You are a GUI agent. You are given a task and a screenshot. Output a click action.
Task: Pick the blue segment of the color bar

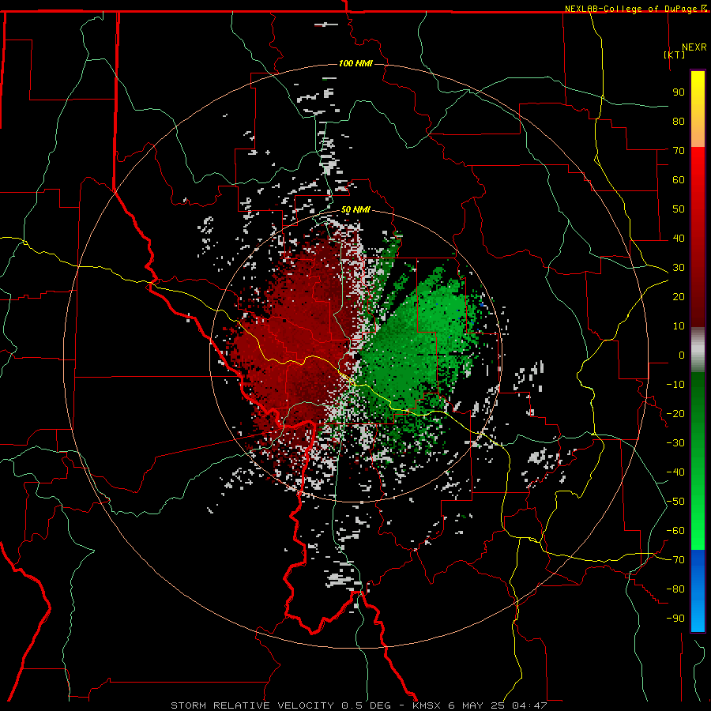point(698,591)
